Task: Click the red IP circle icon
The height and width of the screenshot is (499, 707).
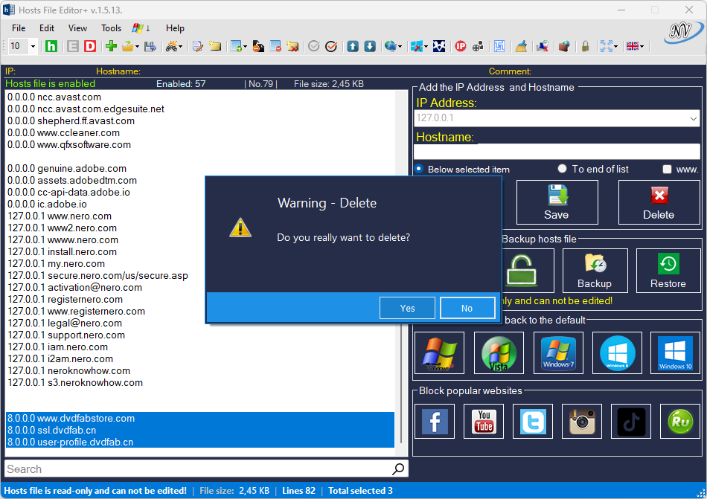Action: pyautogui.click(x=461, y=46)
